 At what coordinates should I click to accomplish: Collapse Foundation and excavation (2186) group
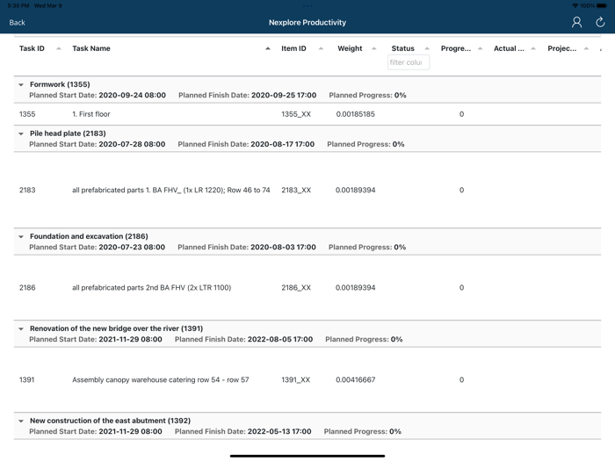21,237
